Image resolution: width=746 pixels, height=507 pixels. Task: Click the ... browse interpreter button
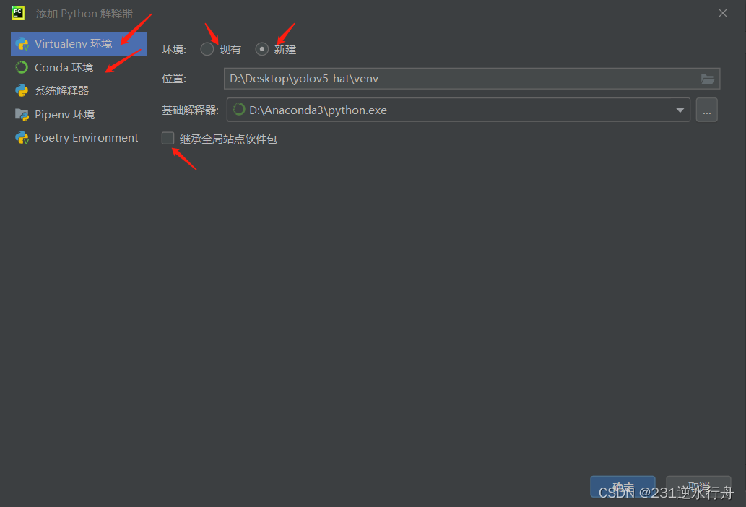click(706, 110)
